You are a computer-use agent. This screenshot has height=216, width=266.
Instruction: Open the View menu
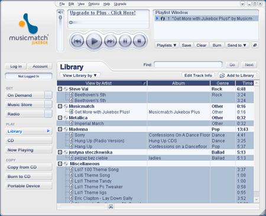[81, 4]
